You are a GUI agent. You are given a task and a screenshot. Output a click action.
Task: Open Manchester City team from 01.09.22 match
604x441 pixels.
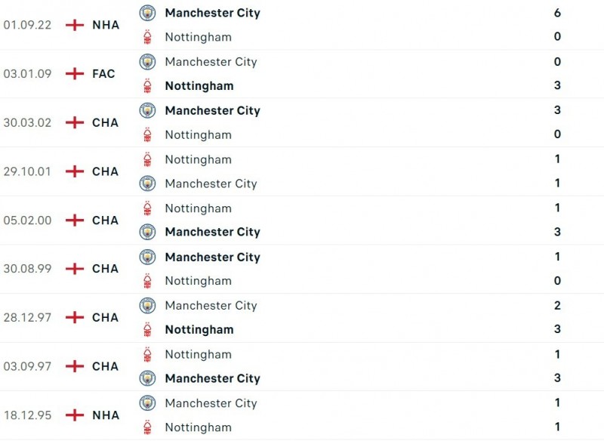(x=212, y=13)
